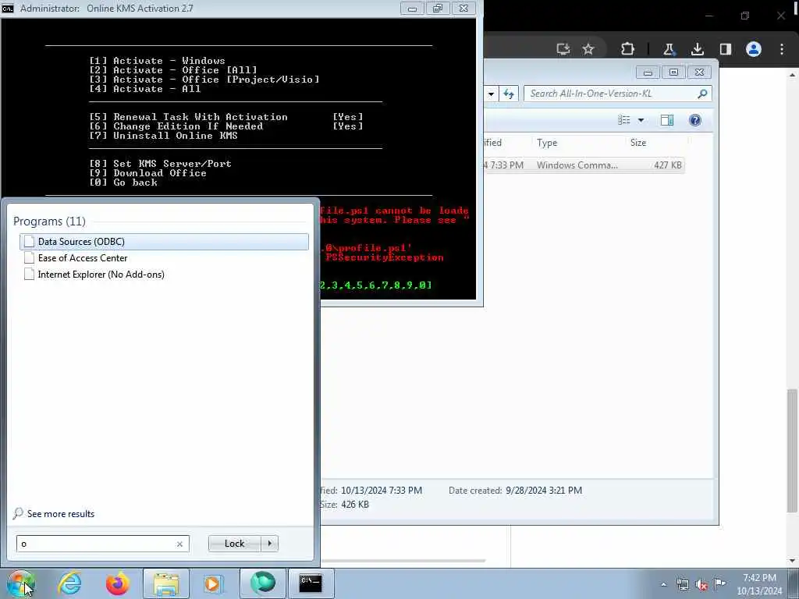
Task: Open the taskbar clock and date
Action: [x=759, y=584]
